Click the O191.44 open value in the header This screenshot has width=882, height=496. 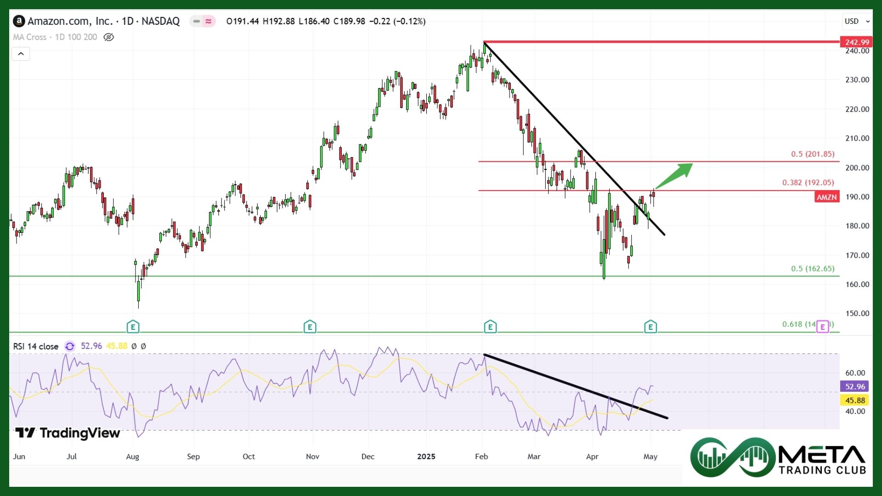[243, 21]
